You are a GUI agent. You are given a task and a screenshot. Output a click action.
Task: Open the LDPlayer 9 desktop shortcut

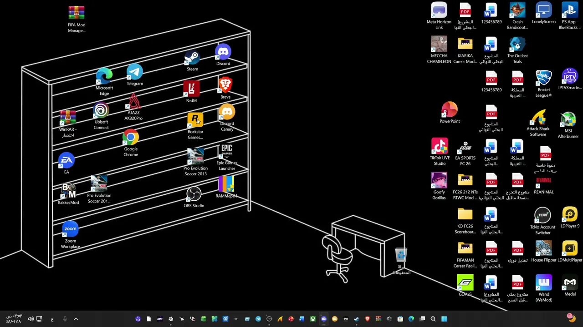(570, 218)
